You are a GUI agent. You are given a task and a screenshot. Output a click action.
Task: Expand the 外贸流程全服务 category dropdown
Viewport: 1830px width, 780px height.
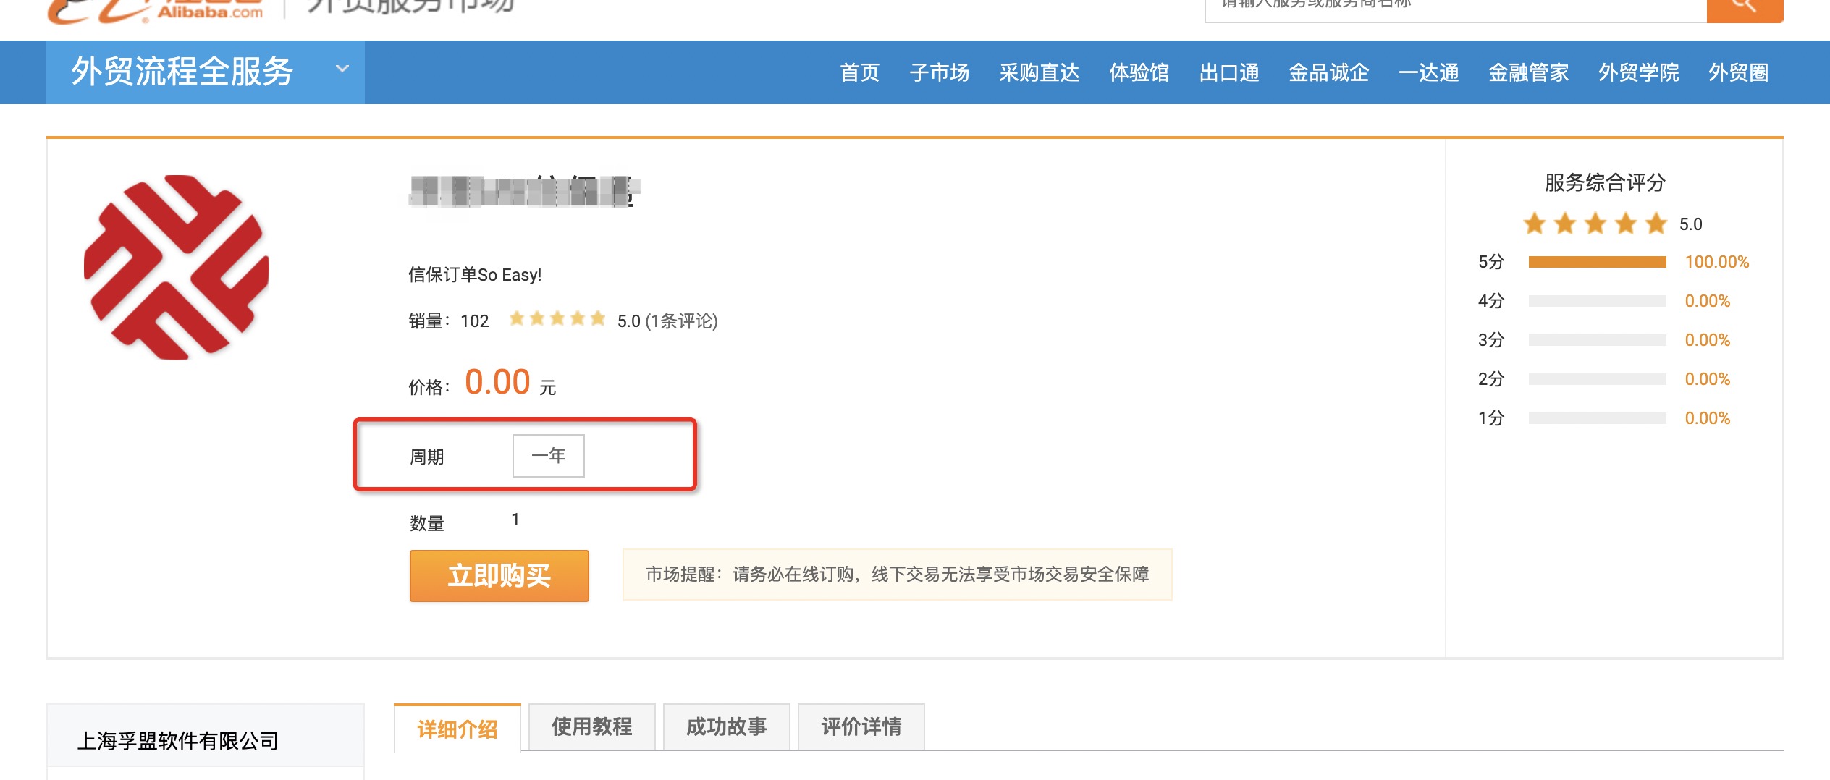(342, 70)
